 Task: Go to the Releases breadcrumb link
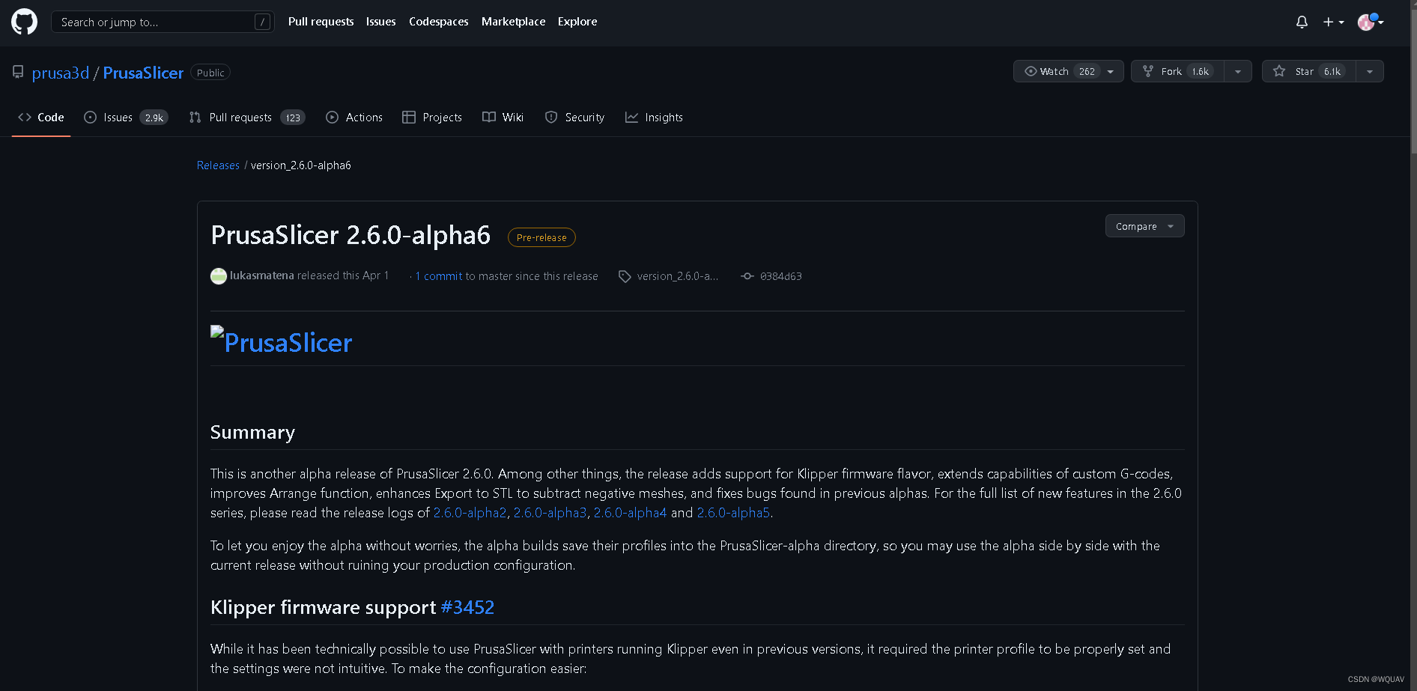coord(218,165)
